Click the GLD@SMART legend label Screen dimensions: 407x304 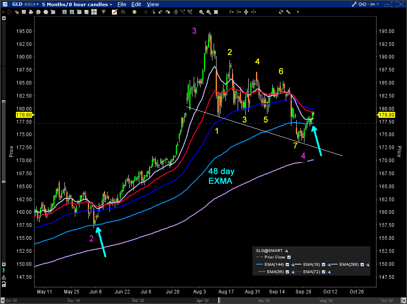(x=269, y=251)
